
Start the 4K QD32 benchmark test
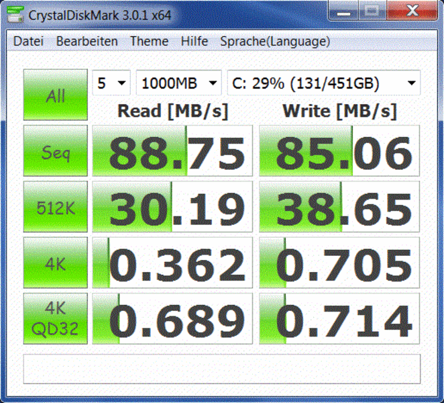pos(56,318)
